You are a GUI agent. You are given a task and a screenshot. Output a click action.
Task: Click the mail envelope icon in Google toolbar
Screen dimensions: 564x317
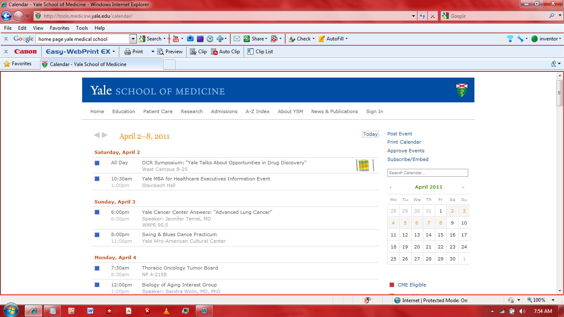pyautogui.click(x=237, y=39)
